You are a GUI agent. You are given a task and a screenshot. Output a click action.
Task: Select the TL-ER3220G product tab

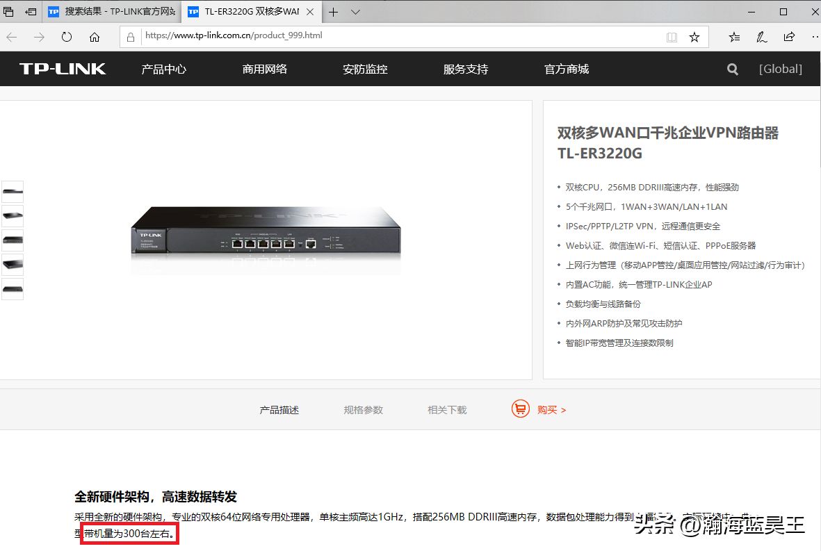pos(250,12)
